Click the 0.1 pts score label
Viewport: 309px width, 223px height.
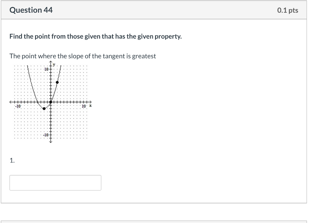tap(288, 11)
